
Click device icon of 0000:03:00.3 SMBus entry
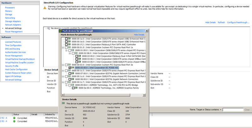(x=80, y=59)
